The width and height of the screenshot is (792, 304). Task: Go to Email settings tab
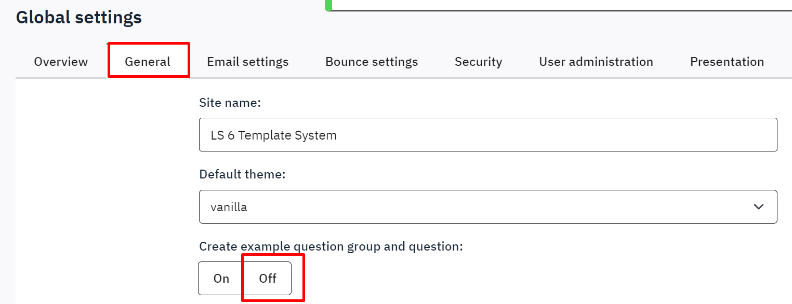[x=247, y=62]
